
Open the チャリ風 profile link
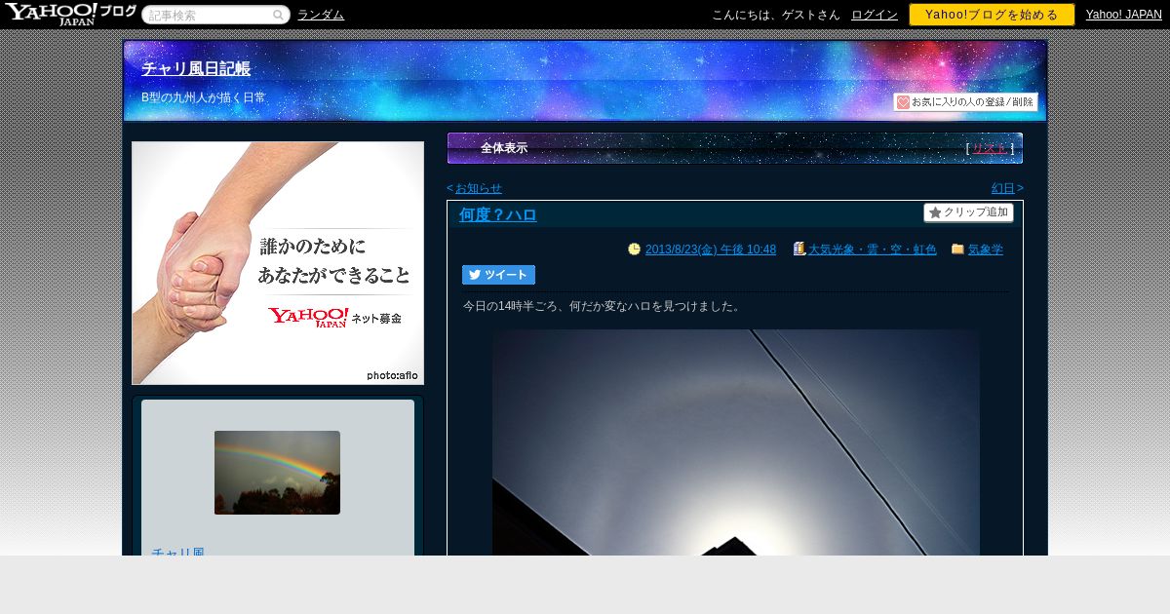pos(177,552)
